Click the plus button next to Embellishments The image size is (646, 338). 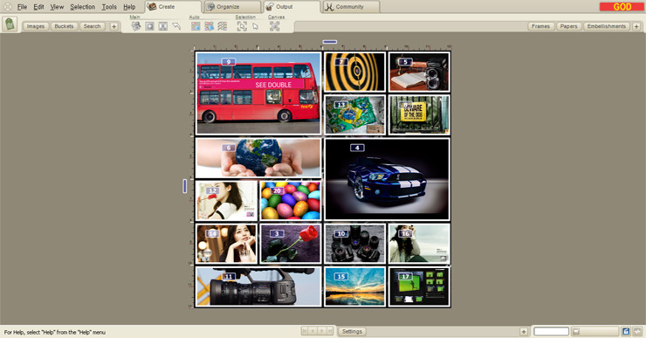click(636, 26)
